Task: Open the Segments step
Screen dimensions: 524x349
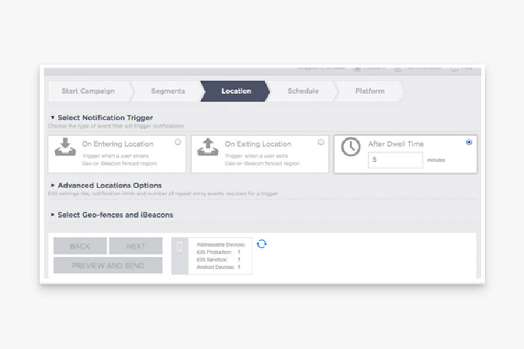Action: (x=168, y=91)
